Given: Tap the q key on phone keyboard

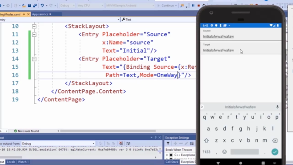Looking at the screenshot, I should [205, 117].
